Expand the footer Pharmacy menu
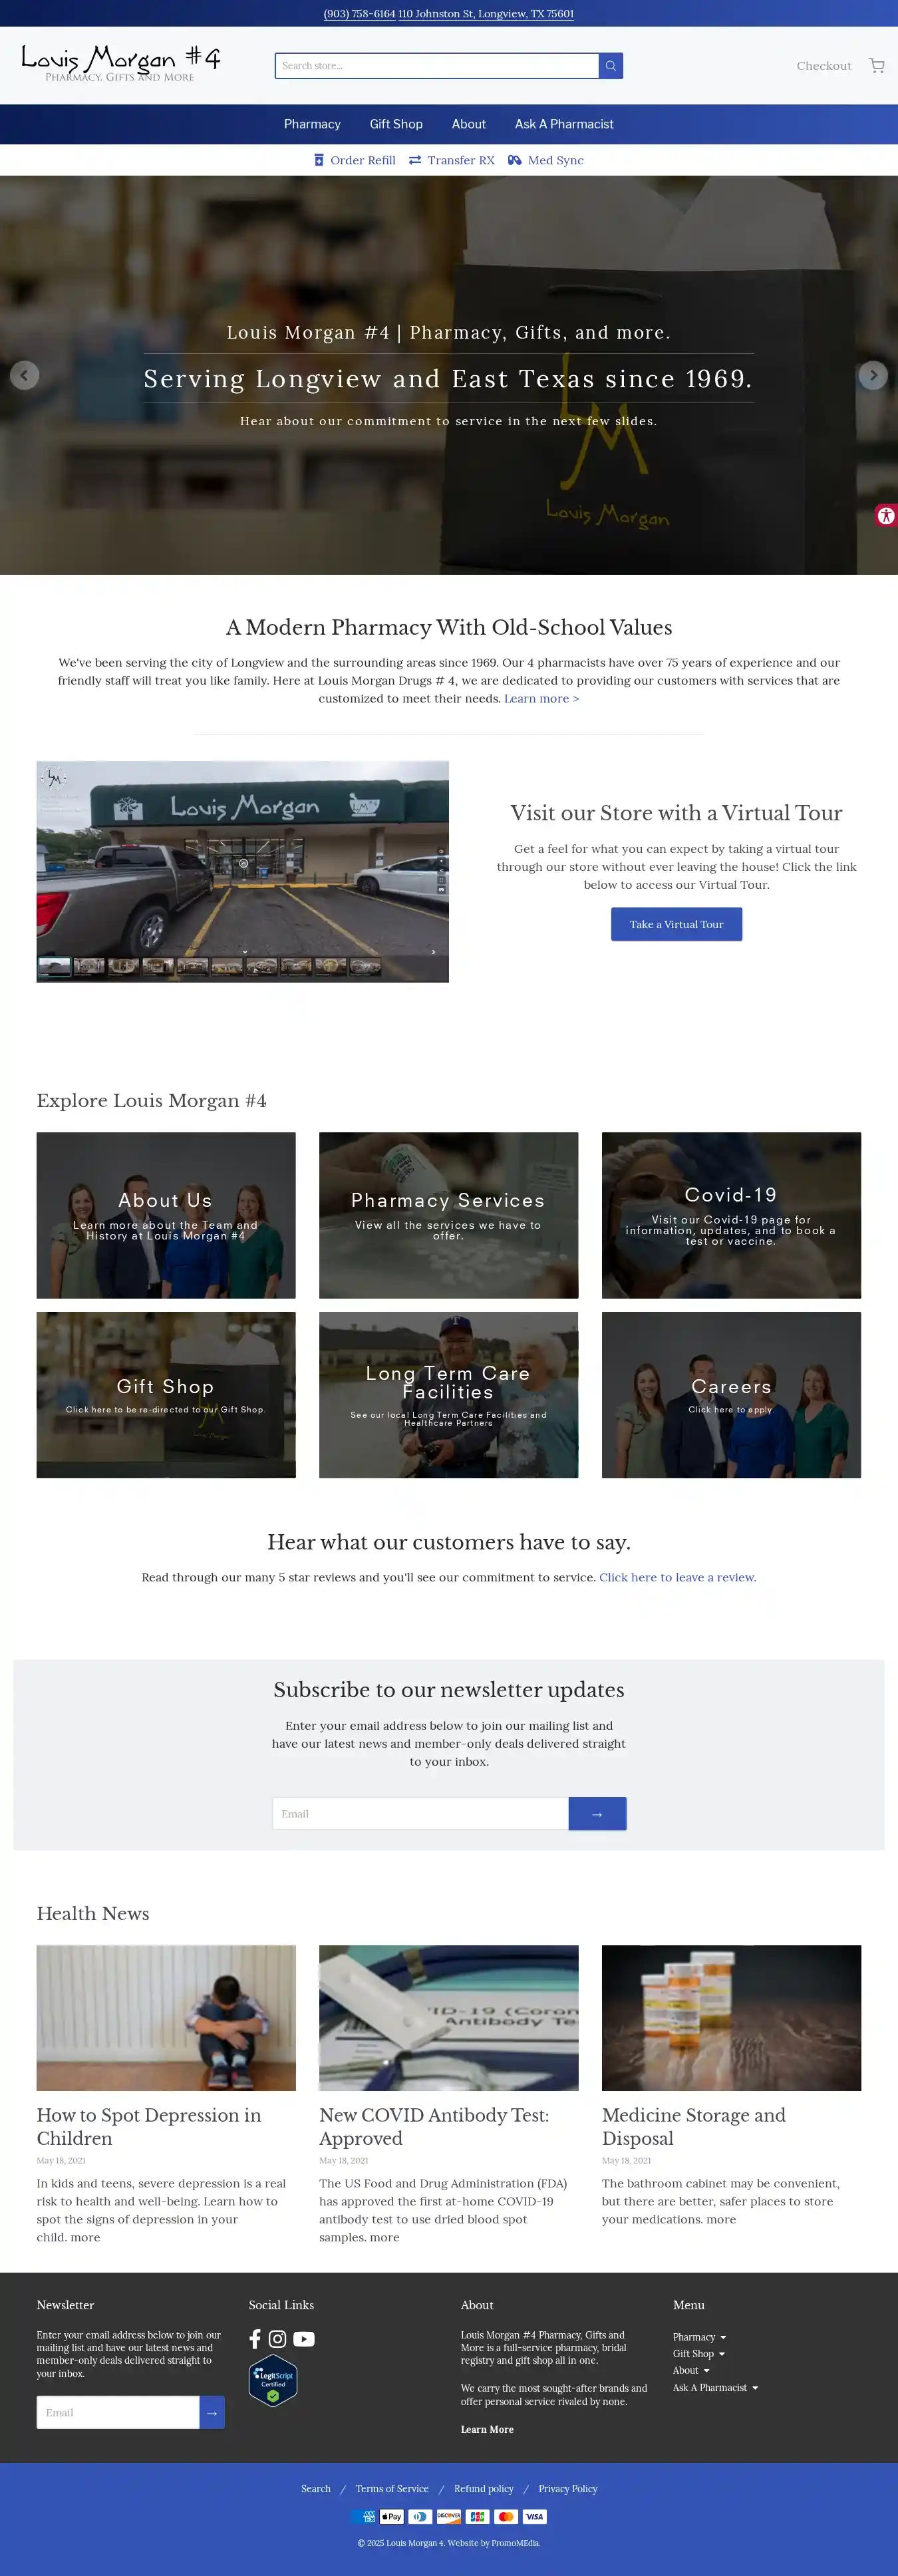This screenshot has width=898, height=2576. point(699,2337)
